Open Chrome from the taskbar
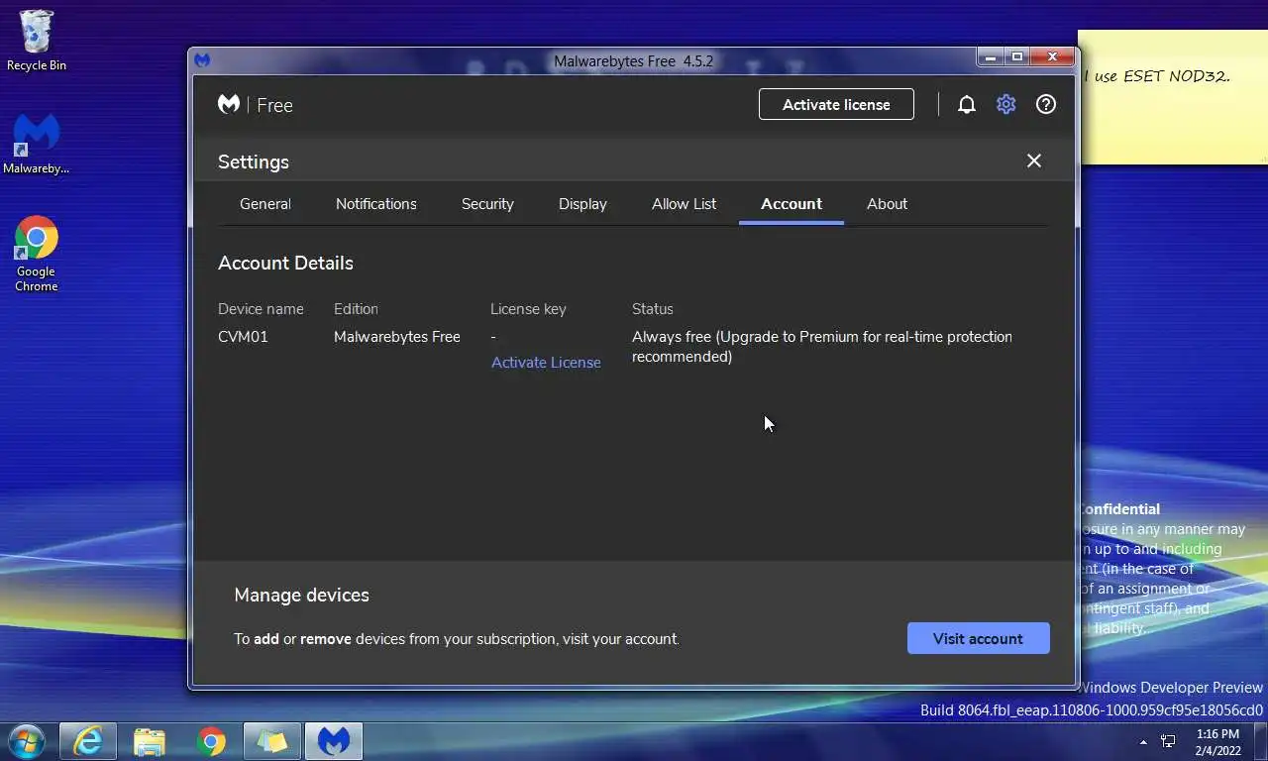This screenshot has height=761, width=1268. coord(211,741)
